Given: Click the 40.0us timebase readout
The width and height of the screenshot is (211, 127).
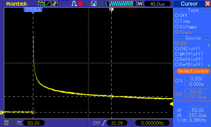Looking at the screenshot, I should click(157, 4).
